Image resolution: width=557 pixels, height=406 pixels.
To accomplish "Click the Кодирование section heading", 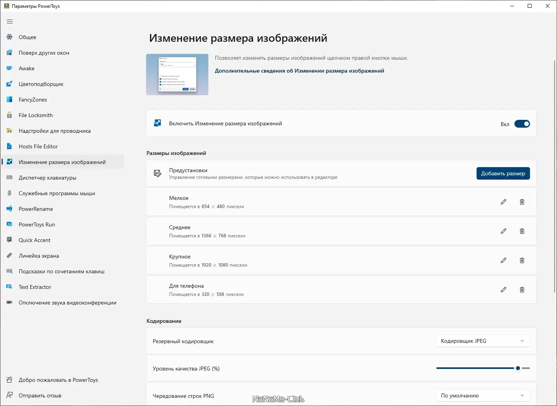I will pyautogui.click(x=164, y=321).
